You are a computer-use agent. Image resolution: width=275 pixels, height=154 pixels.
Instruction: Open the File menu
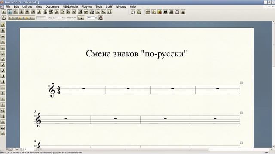pyautogui.click(x=8, y=7)
